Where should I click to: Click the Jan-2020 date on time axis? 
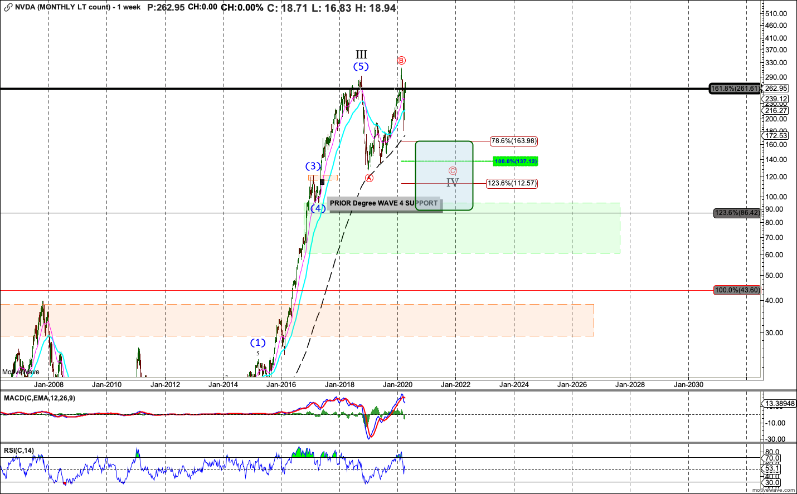point(397,384)
